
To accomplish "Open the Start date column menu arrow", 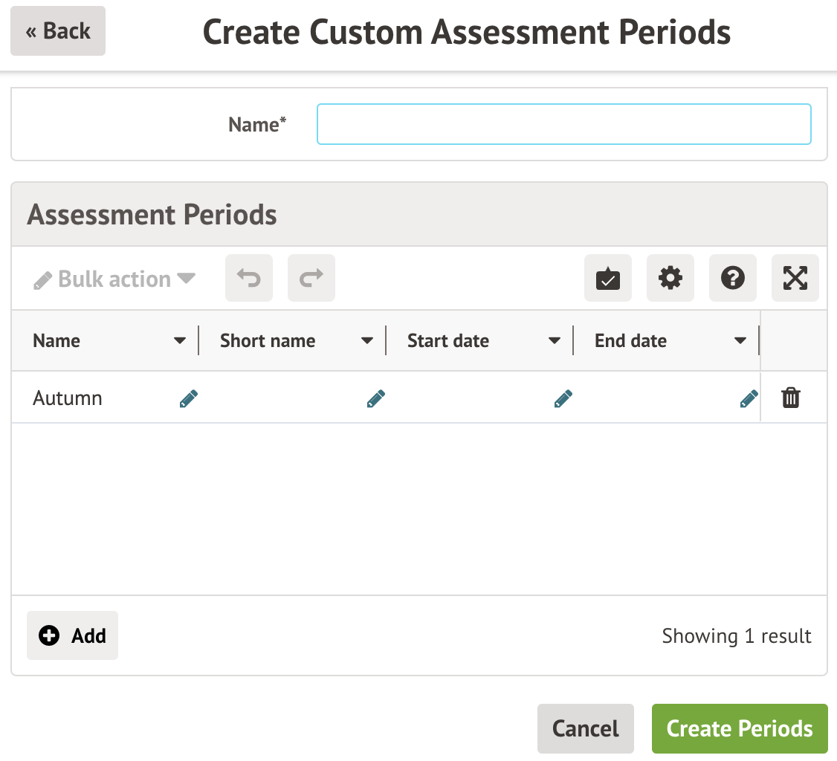I will pyautogui.click(x=555, y=341).
